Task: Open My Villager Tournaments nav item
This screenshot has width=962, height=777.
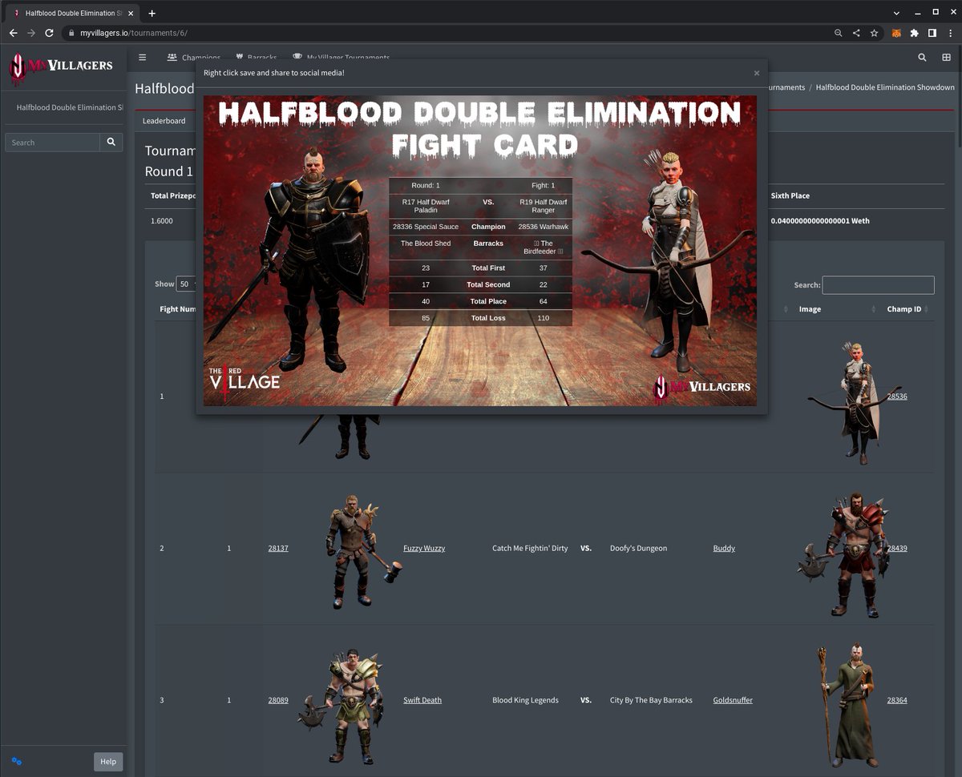Action: [341, 58]
